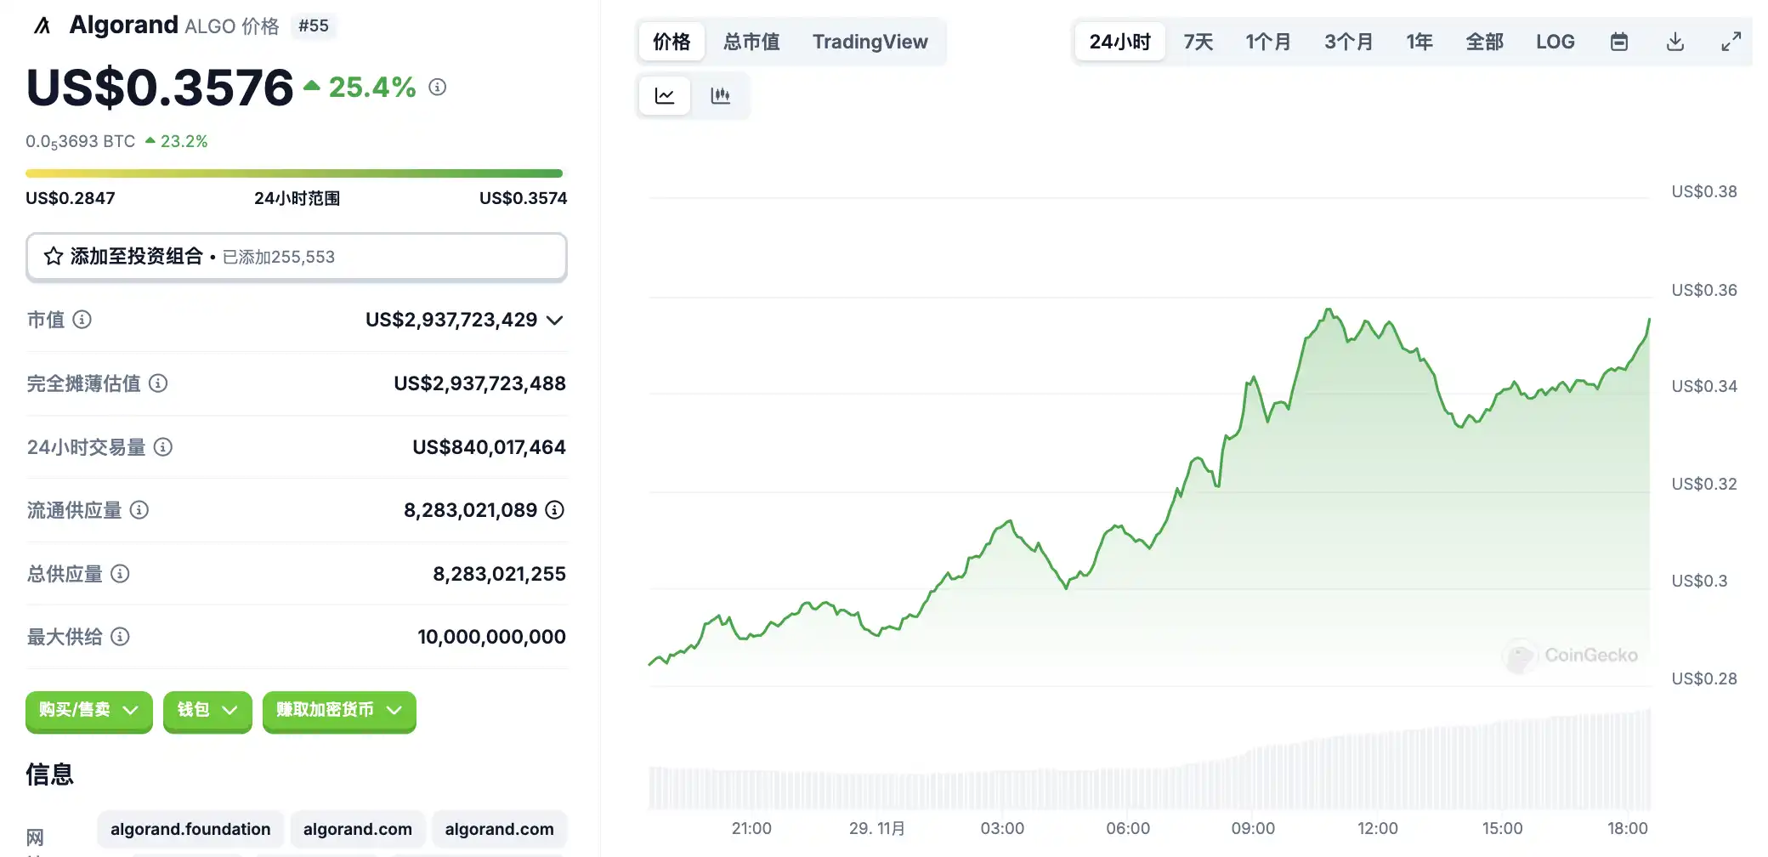Select the 1年 time range
Image resolution: width=1768 pixels, height=857 pixels.
[x=1419, y=42]
